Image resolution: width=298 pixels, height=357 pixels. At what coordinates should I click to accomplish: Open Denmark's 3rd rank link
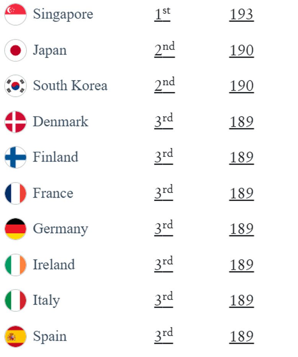[164, 121]
